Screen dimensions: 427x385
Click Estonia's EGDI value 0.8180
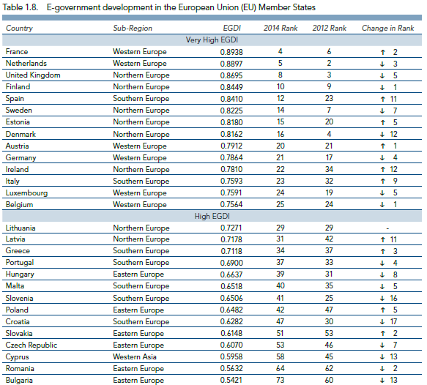tap(231, 122)
